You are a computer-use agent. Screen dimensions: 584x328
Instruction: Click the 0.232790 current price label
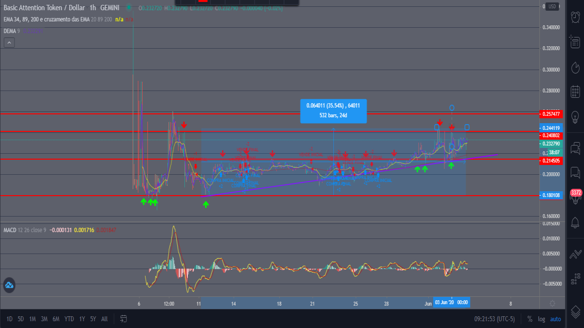[x=550, y=144]
